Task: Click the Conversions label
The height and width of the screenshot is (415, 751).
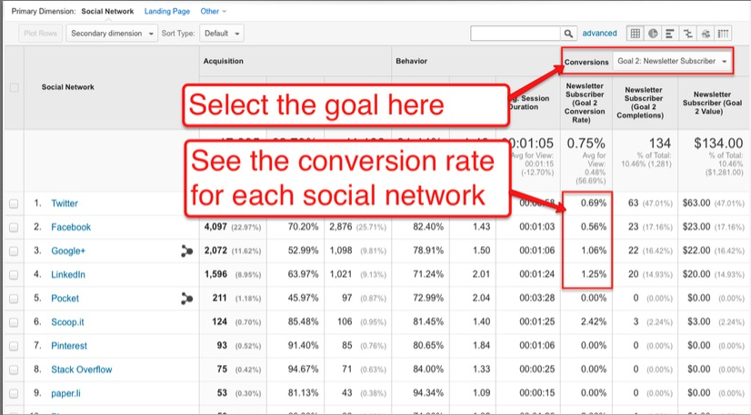Action: (x=586, y=62)
